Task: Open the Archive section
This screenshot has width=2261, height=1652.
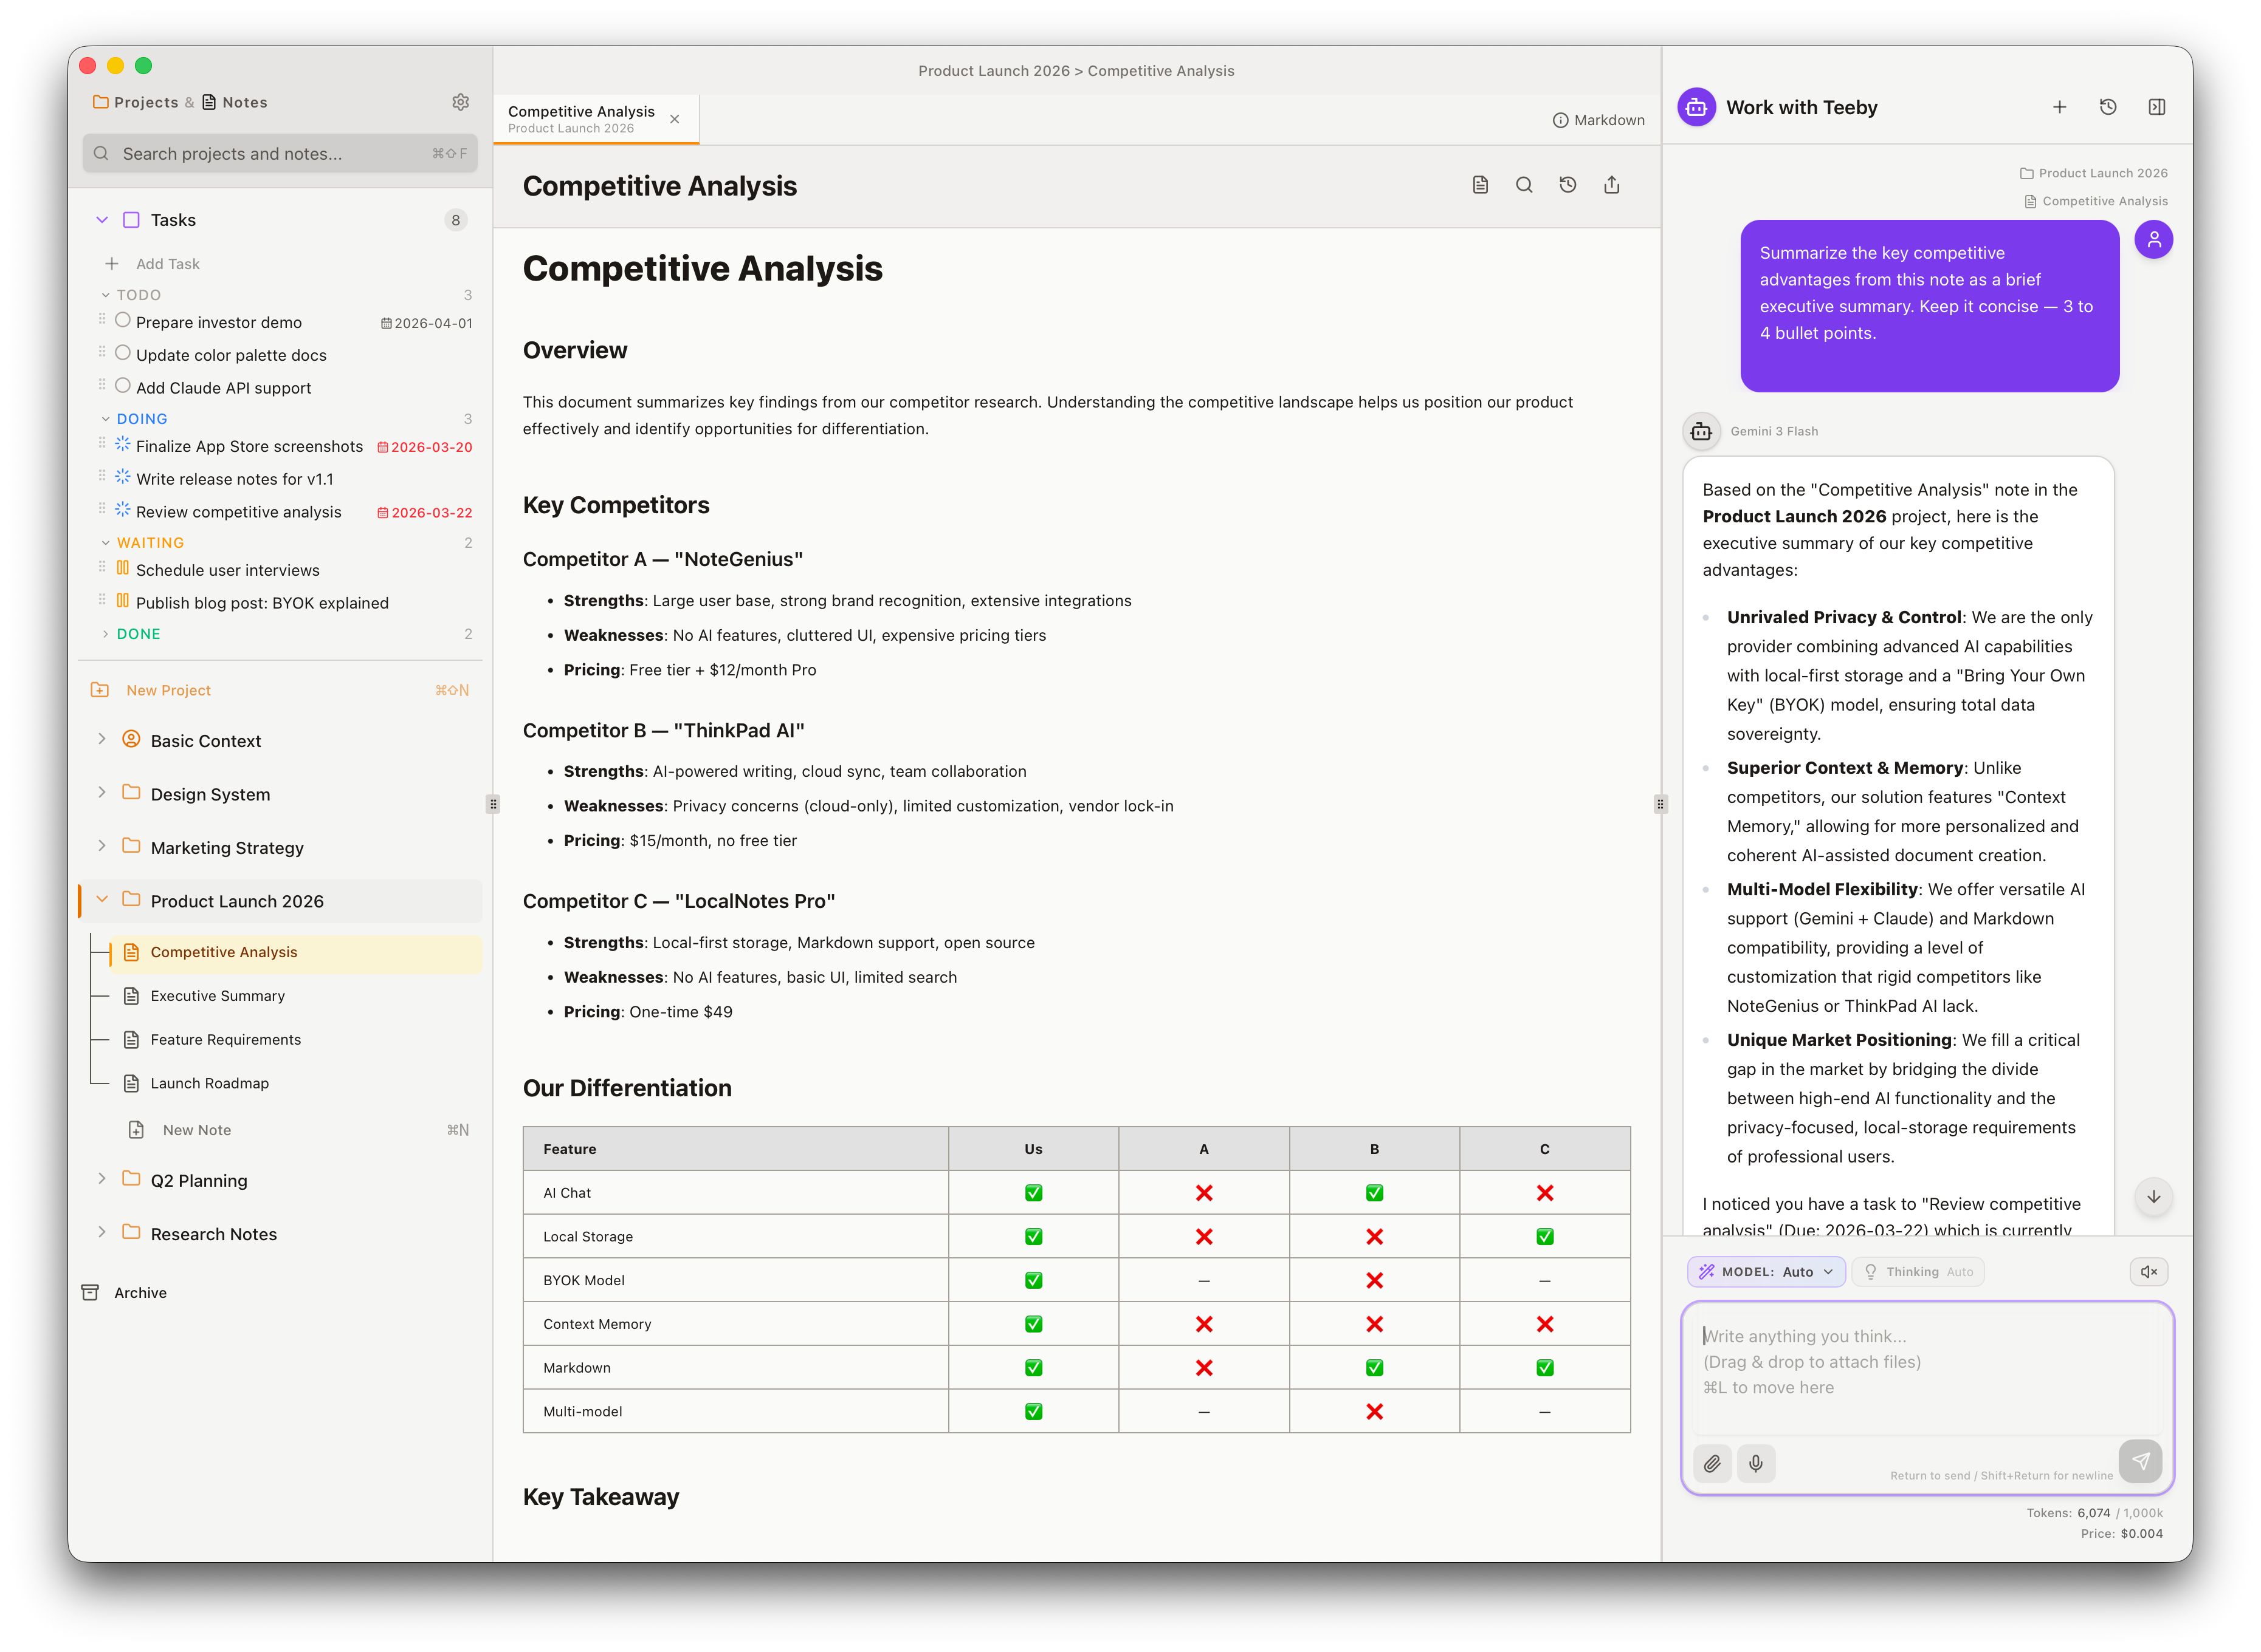Action: point(140,1293)
